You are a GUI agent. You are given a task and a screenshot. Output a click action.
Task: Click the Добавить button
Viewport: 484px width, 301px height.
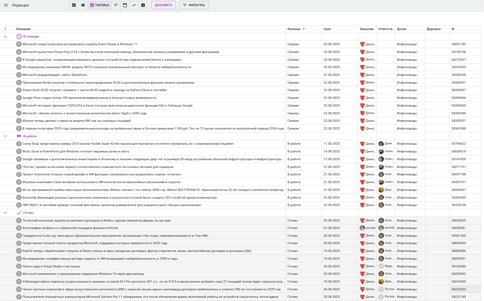(163, 5)
